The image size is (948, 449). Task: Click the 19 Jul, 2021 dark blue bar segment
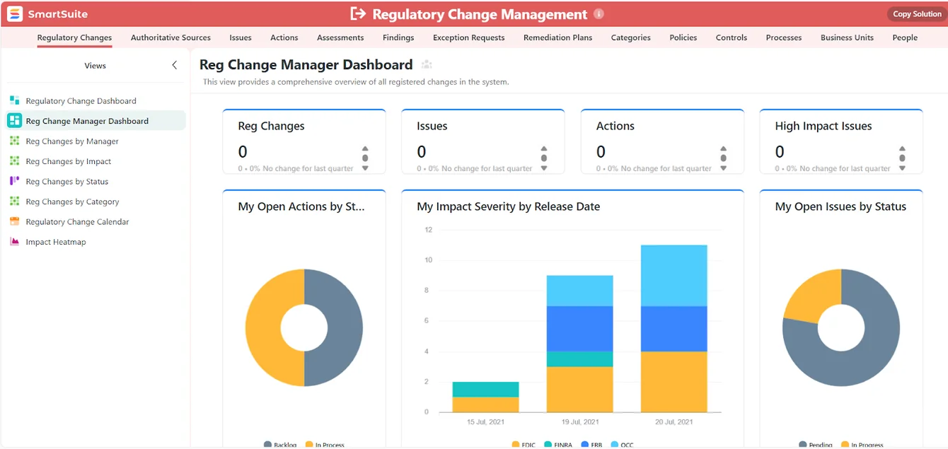579,329
